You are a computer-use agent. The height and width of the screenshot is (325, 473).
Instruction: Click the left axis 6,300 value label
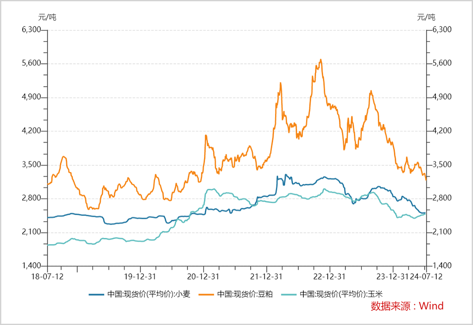(31, 30)
